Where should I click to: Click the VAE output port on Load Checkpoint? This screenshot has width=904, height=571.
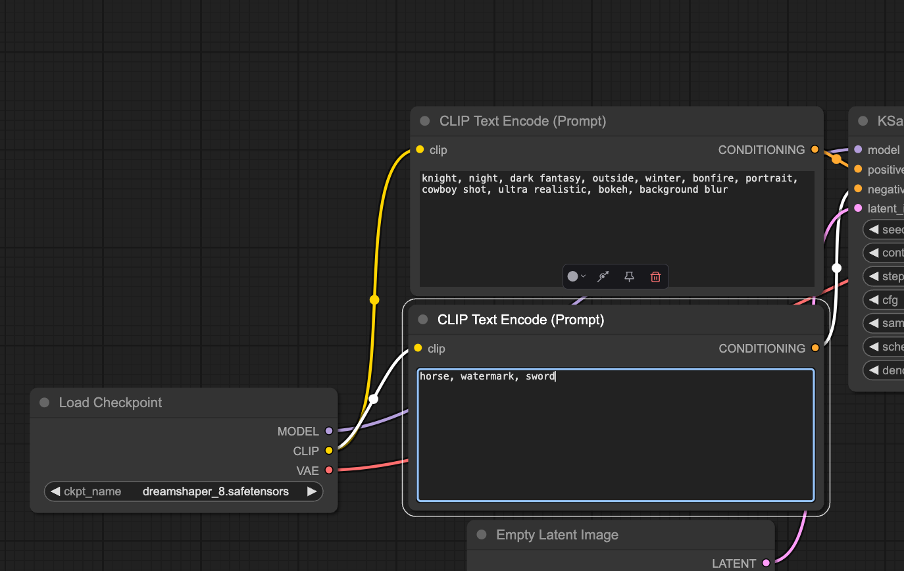click(329, 470)
